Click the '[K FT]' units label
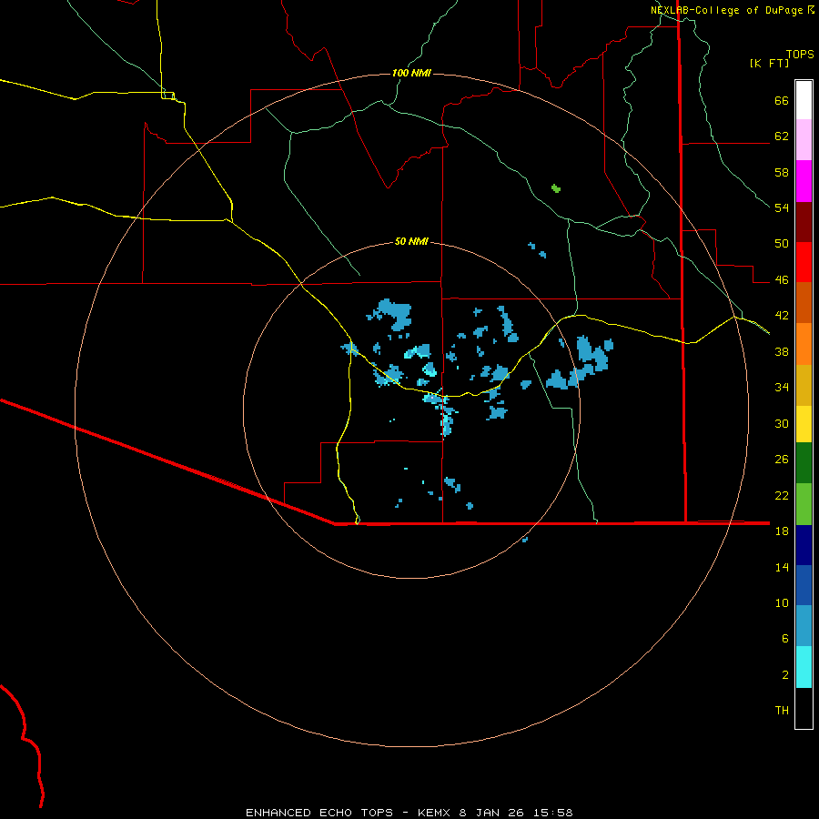 (769, 63)
